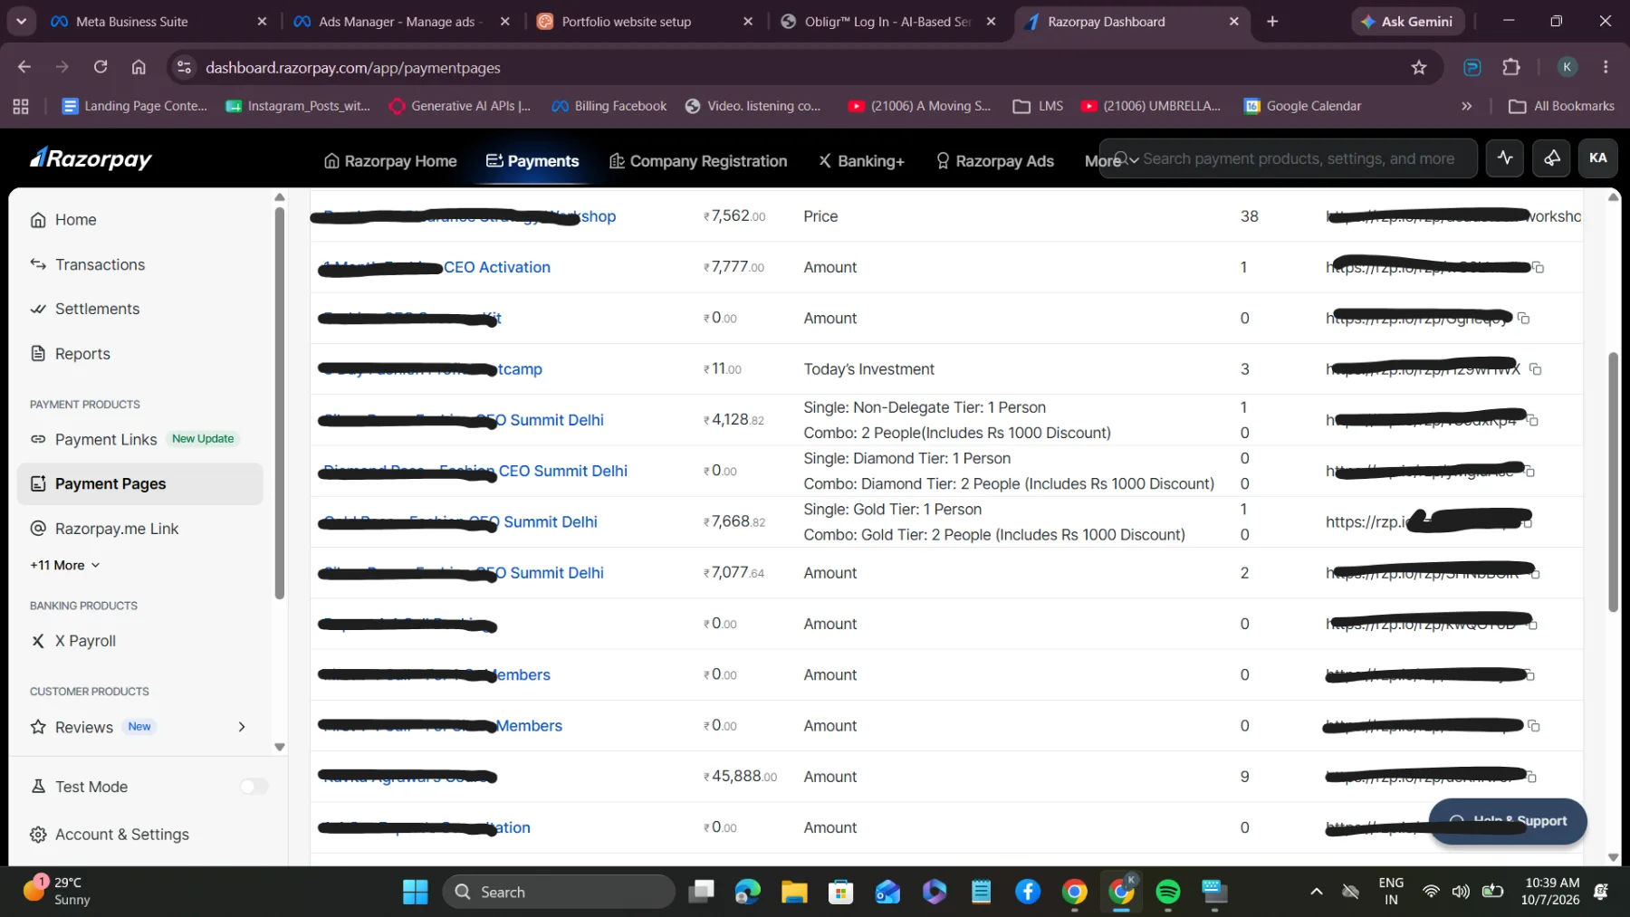This screenshot has width=1630, height=917.
Task: Select Payment Pages in sidebar
Action: point(140,484)
